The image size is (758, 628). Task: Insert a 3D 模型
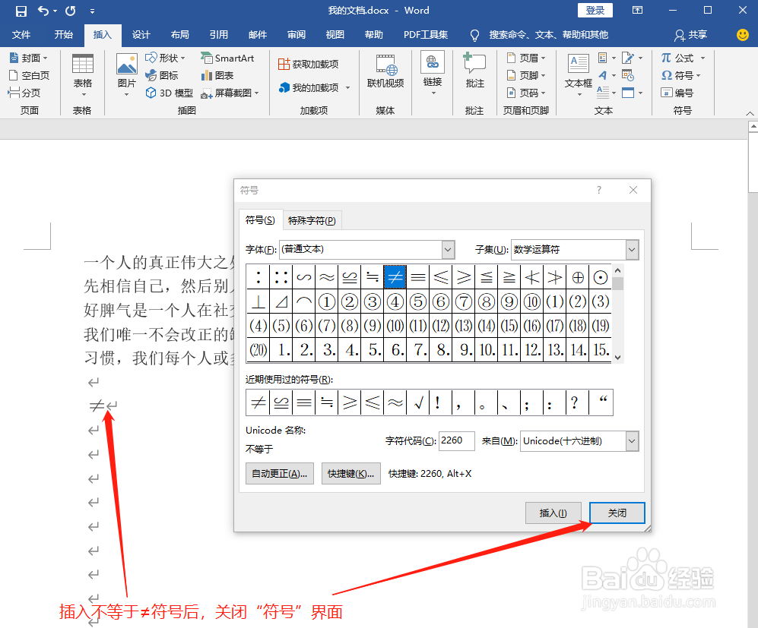170,93
